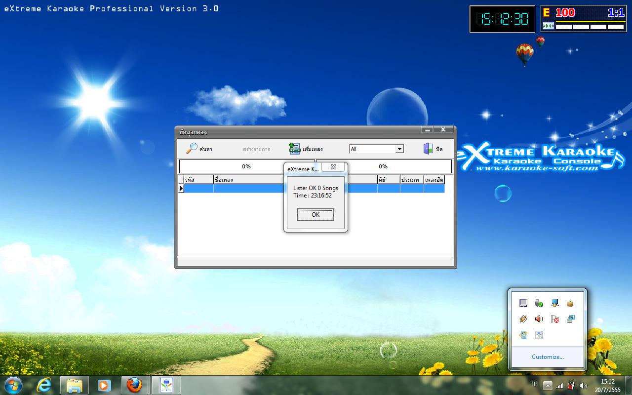This screenshot has height=395, width=632.
Task: Click the Winamp lightning bolt tray icon
Action: pos(523,319)
